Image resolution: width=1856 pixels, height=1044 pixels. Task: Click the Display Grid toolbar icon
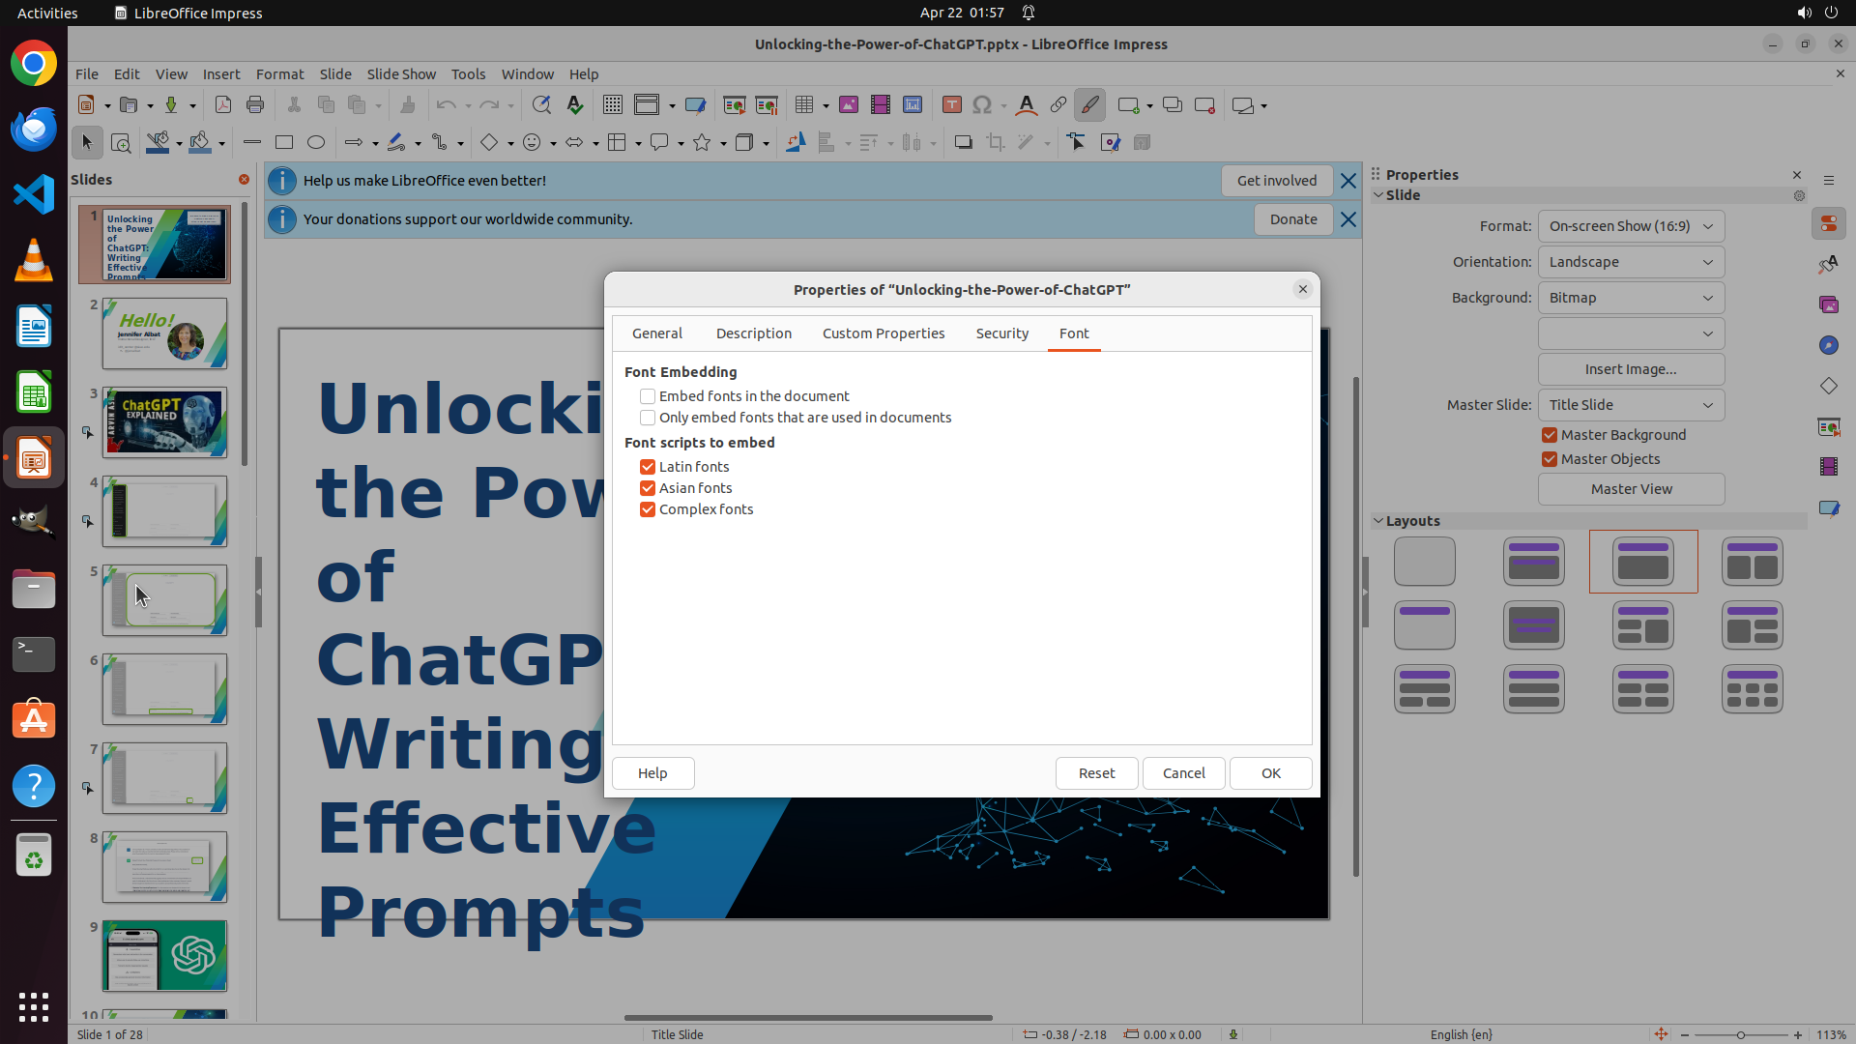(x=612, y=105)
